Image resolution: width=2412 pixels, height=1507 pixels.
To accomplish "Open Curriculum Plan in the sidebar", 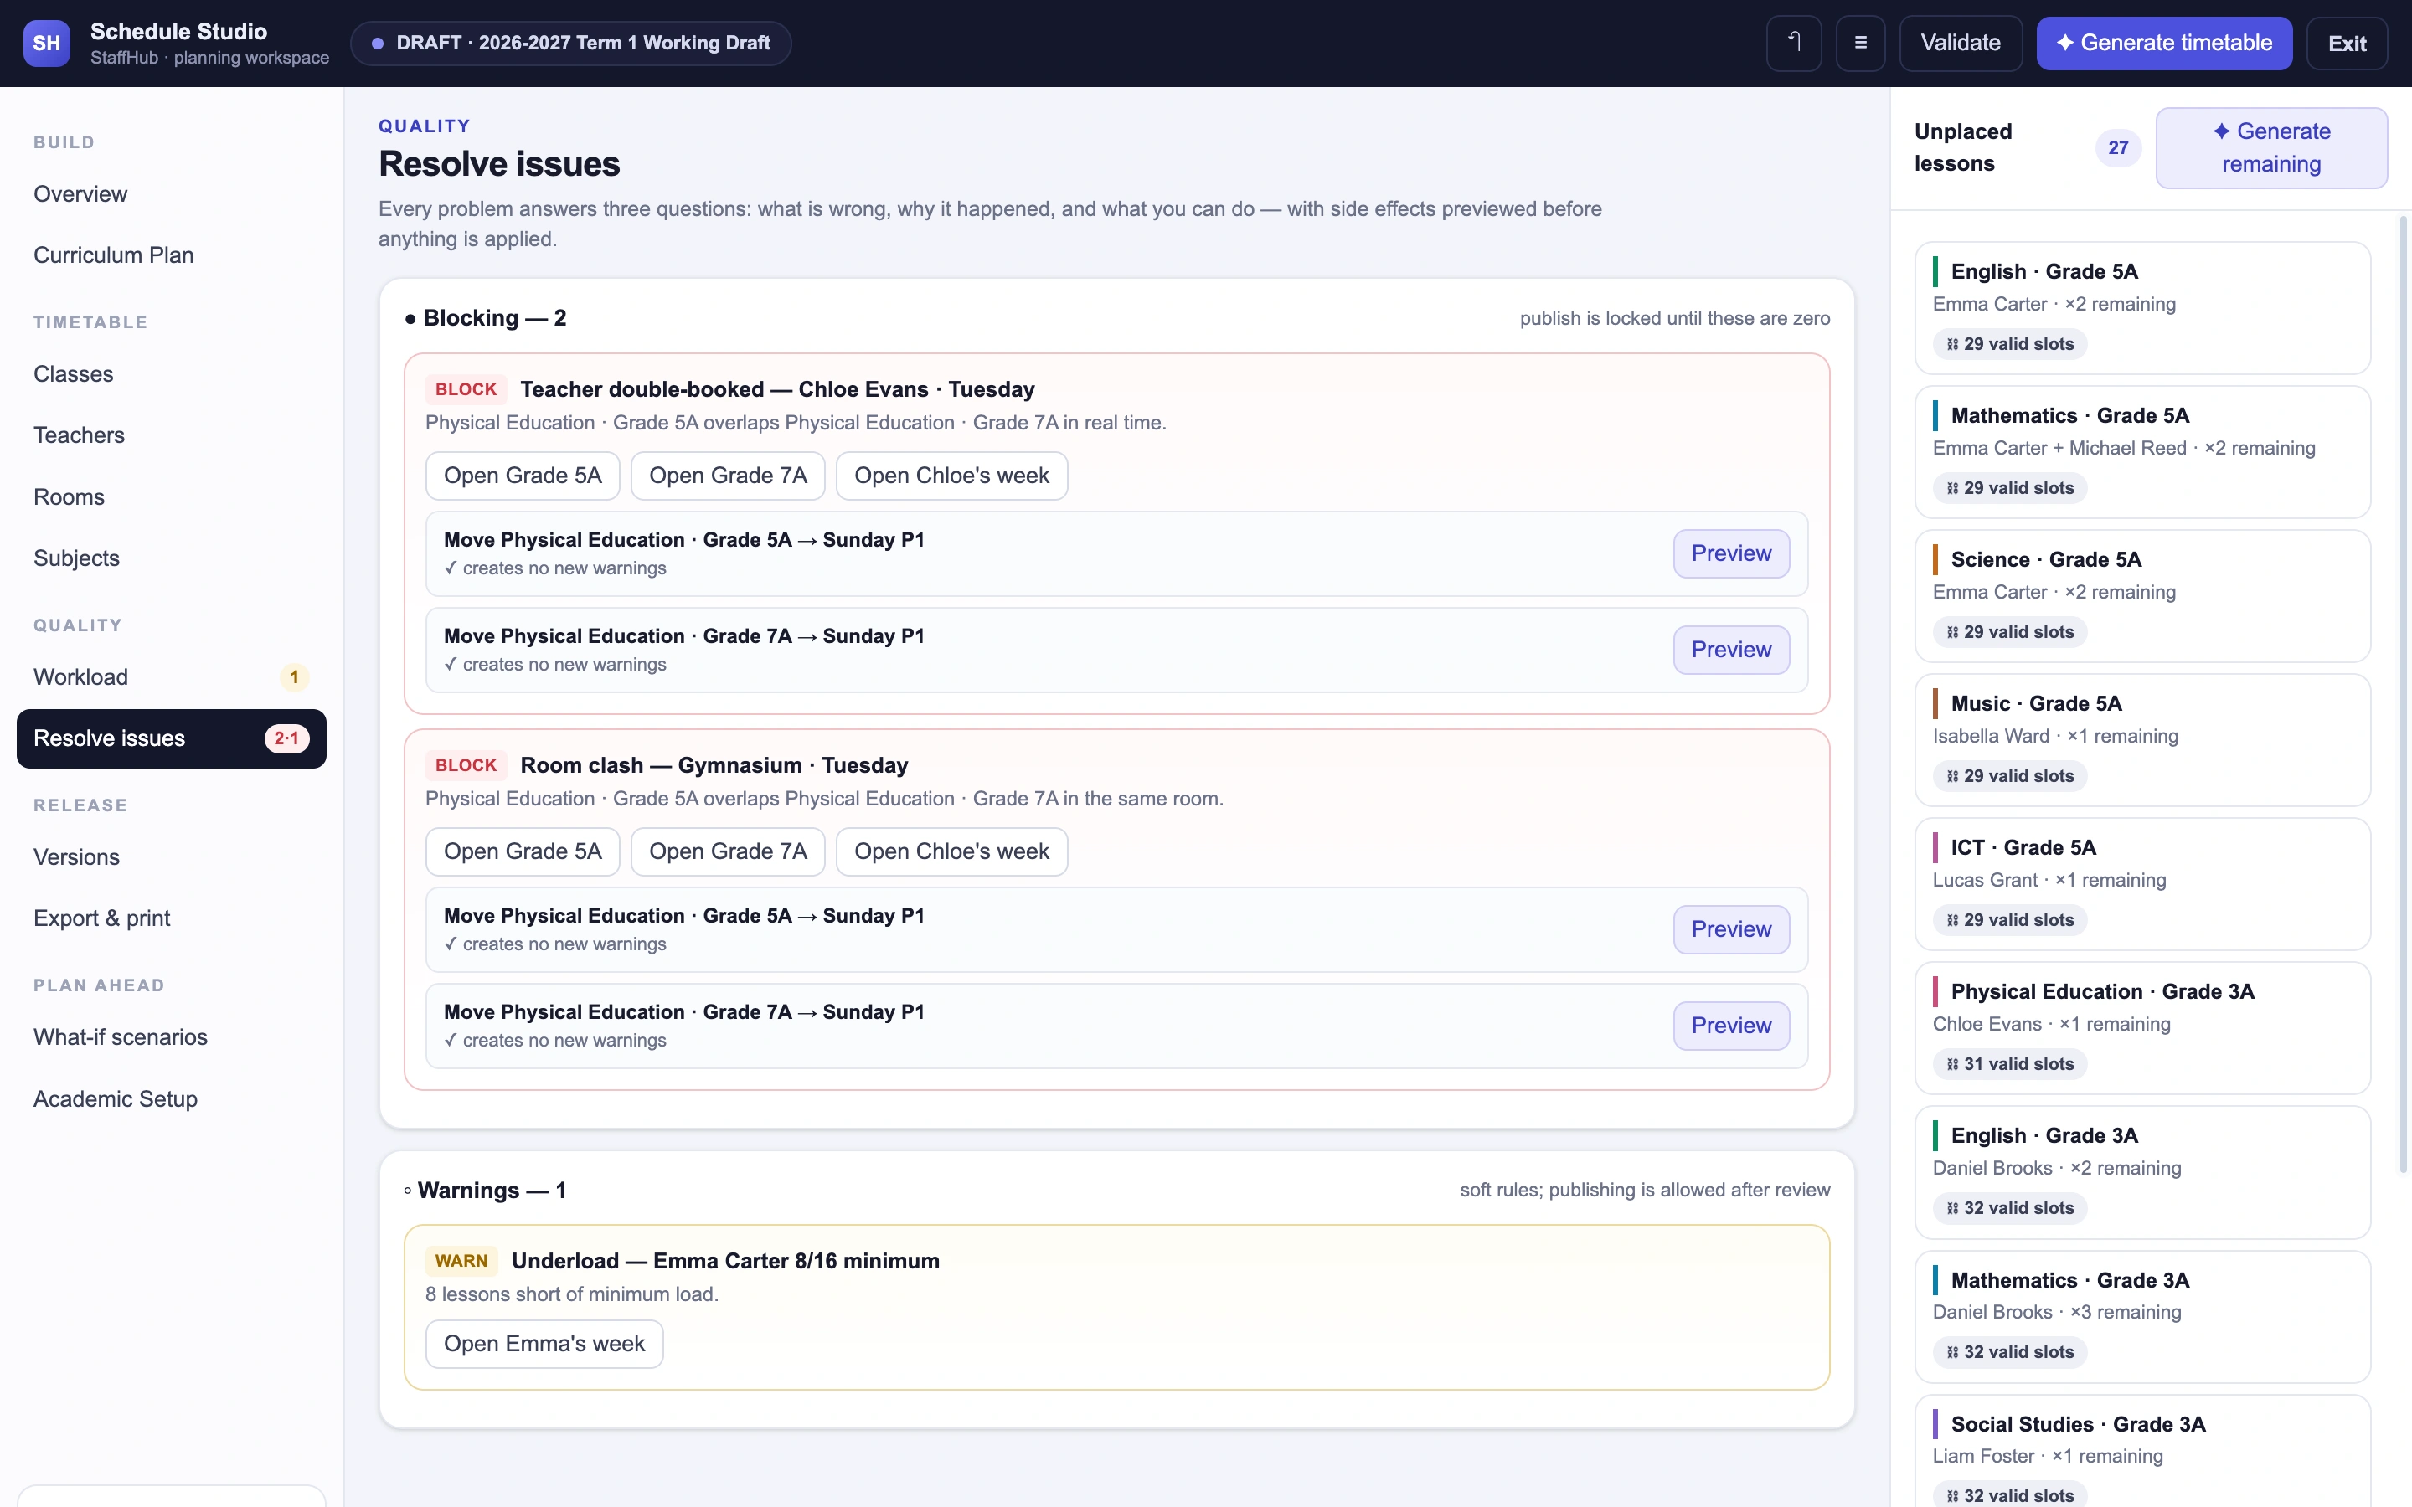I will pyautogui.click(x=172, y=255).
